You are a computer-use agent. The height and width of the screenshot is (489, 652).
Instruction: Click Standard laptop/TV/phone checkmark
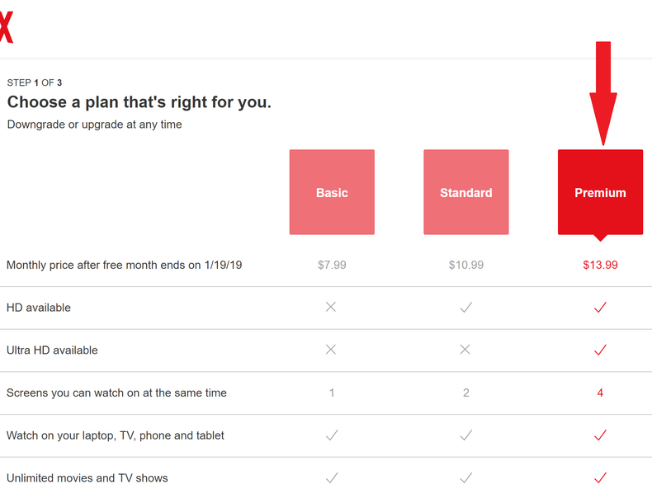click(x=466, y=435)
